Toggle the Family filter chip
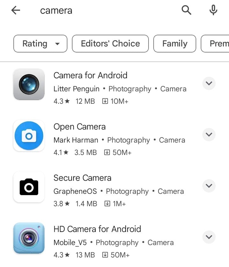Image resolution: width=229 pixels, height=267 pixels. tap(175, 44)
